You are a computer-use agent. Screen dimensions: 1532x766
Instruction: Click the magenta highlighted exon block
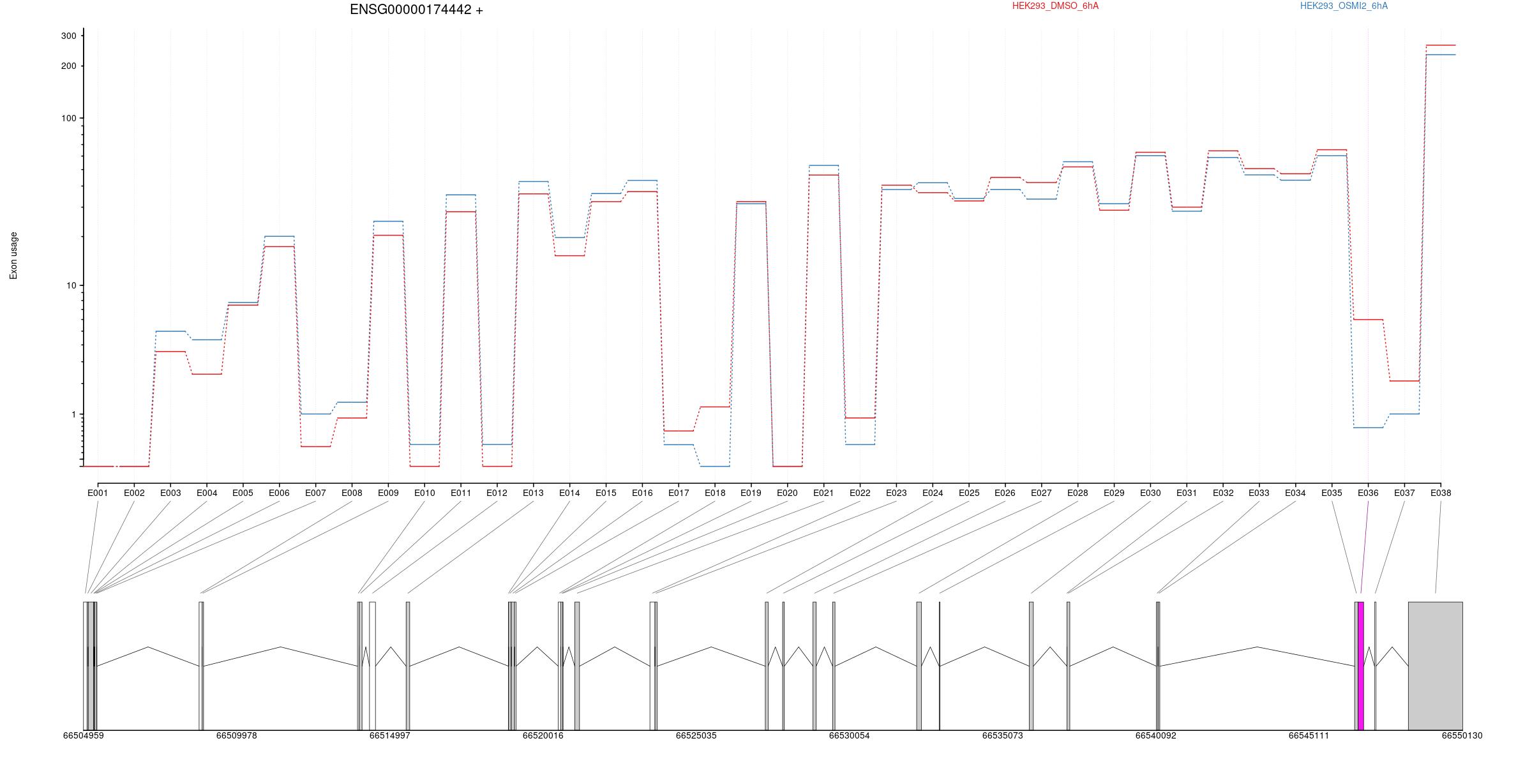tap(1361, 666)
